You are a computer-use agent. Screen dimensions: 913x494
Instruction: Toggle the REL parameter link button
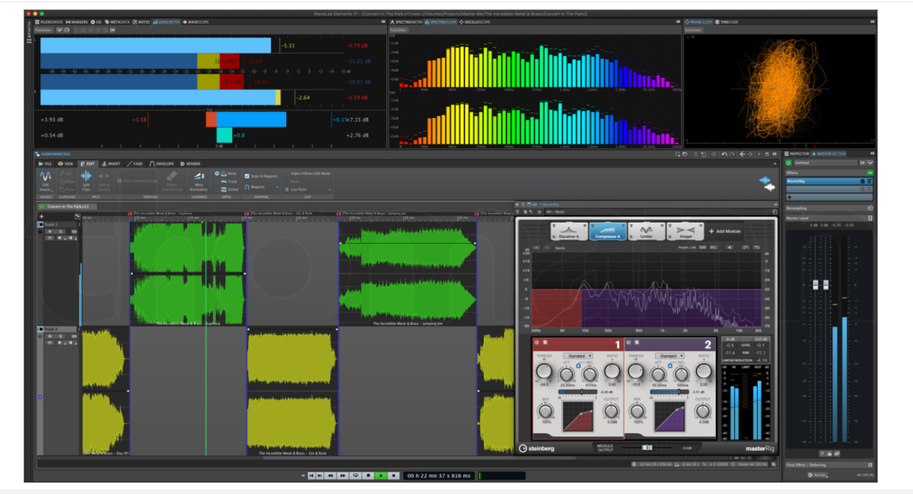714,247
